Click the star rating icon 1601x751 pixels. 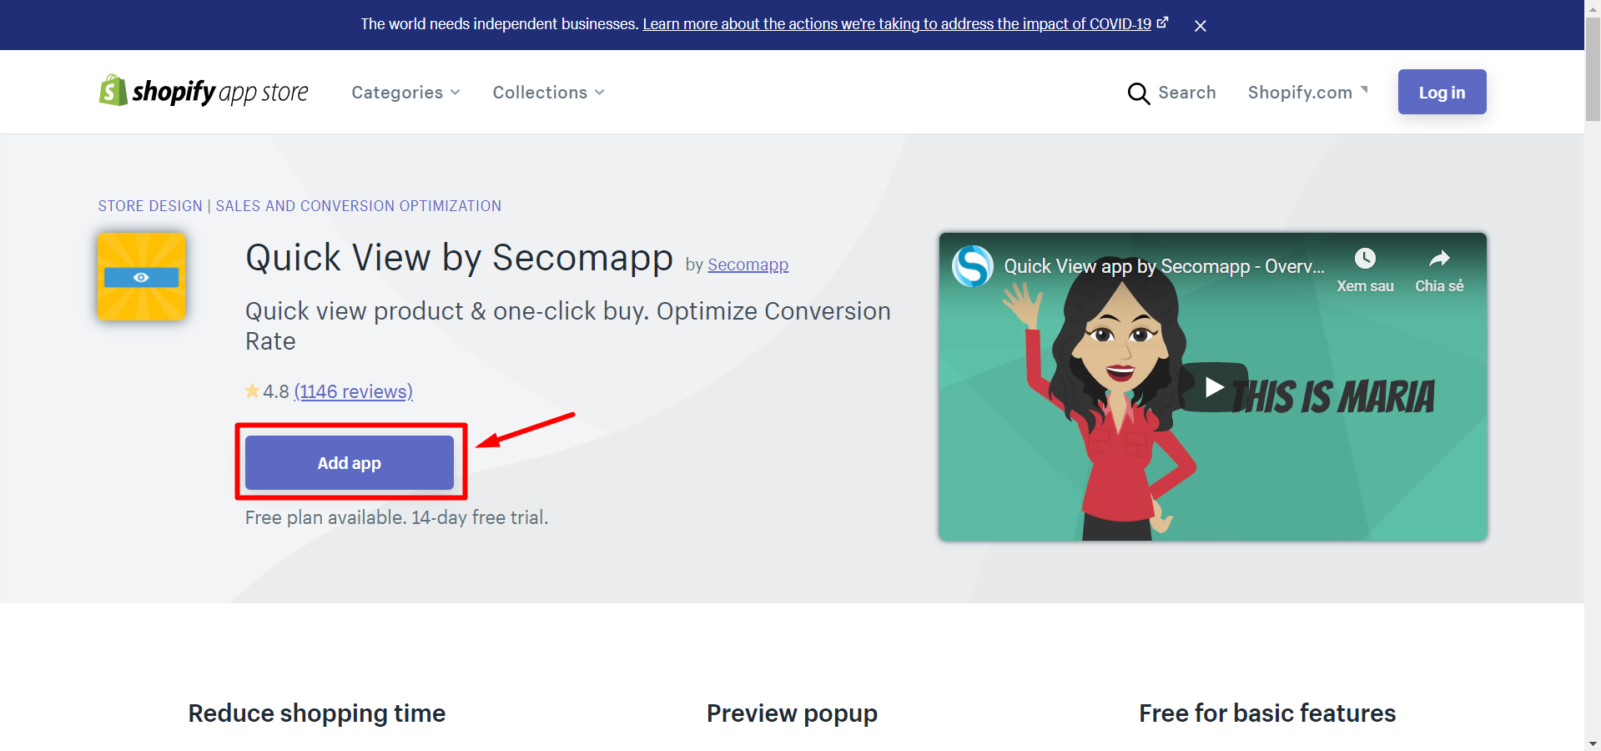[252, 391]
